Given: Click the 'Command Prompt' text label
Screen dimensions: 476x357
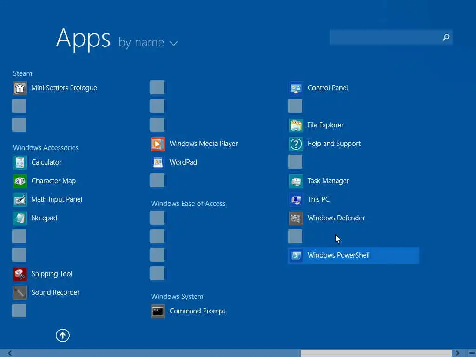Looking at the screenshot, I should 197,311.
